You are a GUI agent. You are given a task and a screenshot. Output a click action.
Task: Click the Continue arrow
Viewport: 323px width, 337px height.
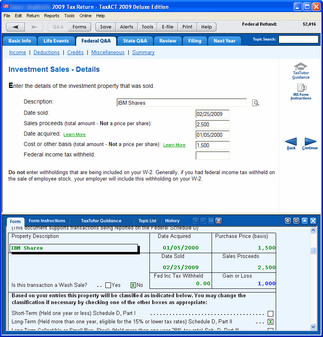[310, 142]
